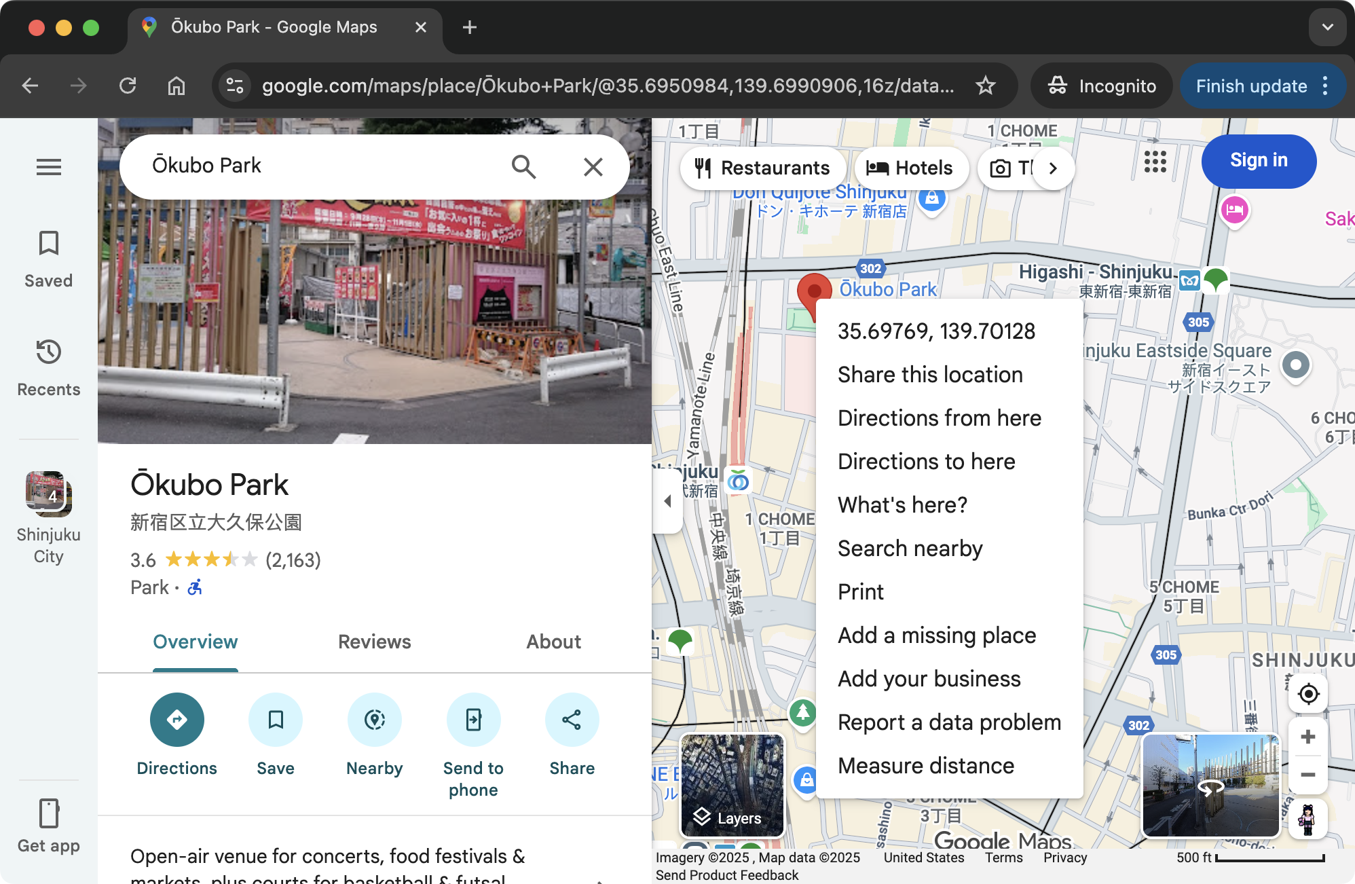1355x884 pixels.
Task: Select the Nearby search icon
Action: 374,719
